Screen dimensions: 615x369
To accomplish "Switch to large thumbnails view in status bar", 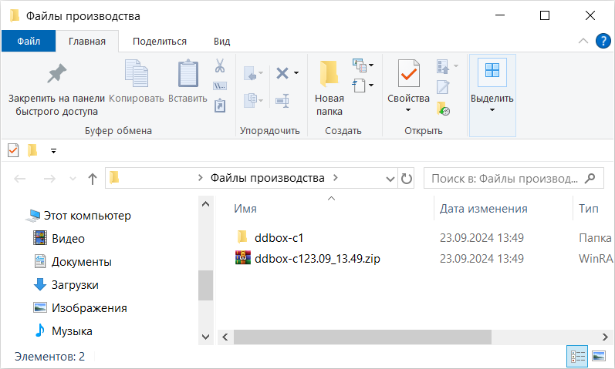I will tap(599, 356).
